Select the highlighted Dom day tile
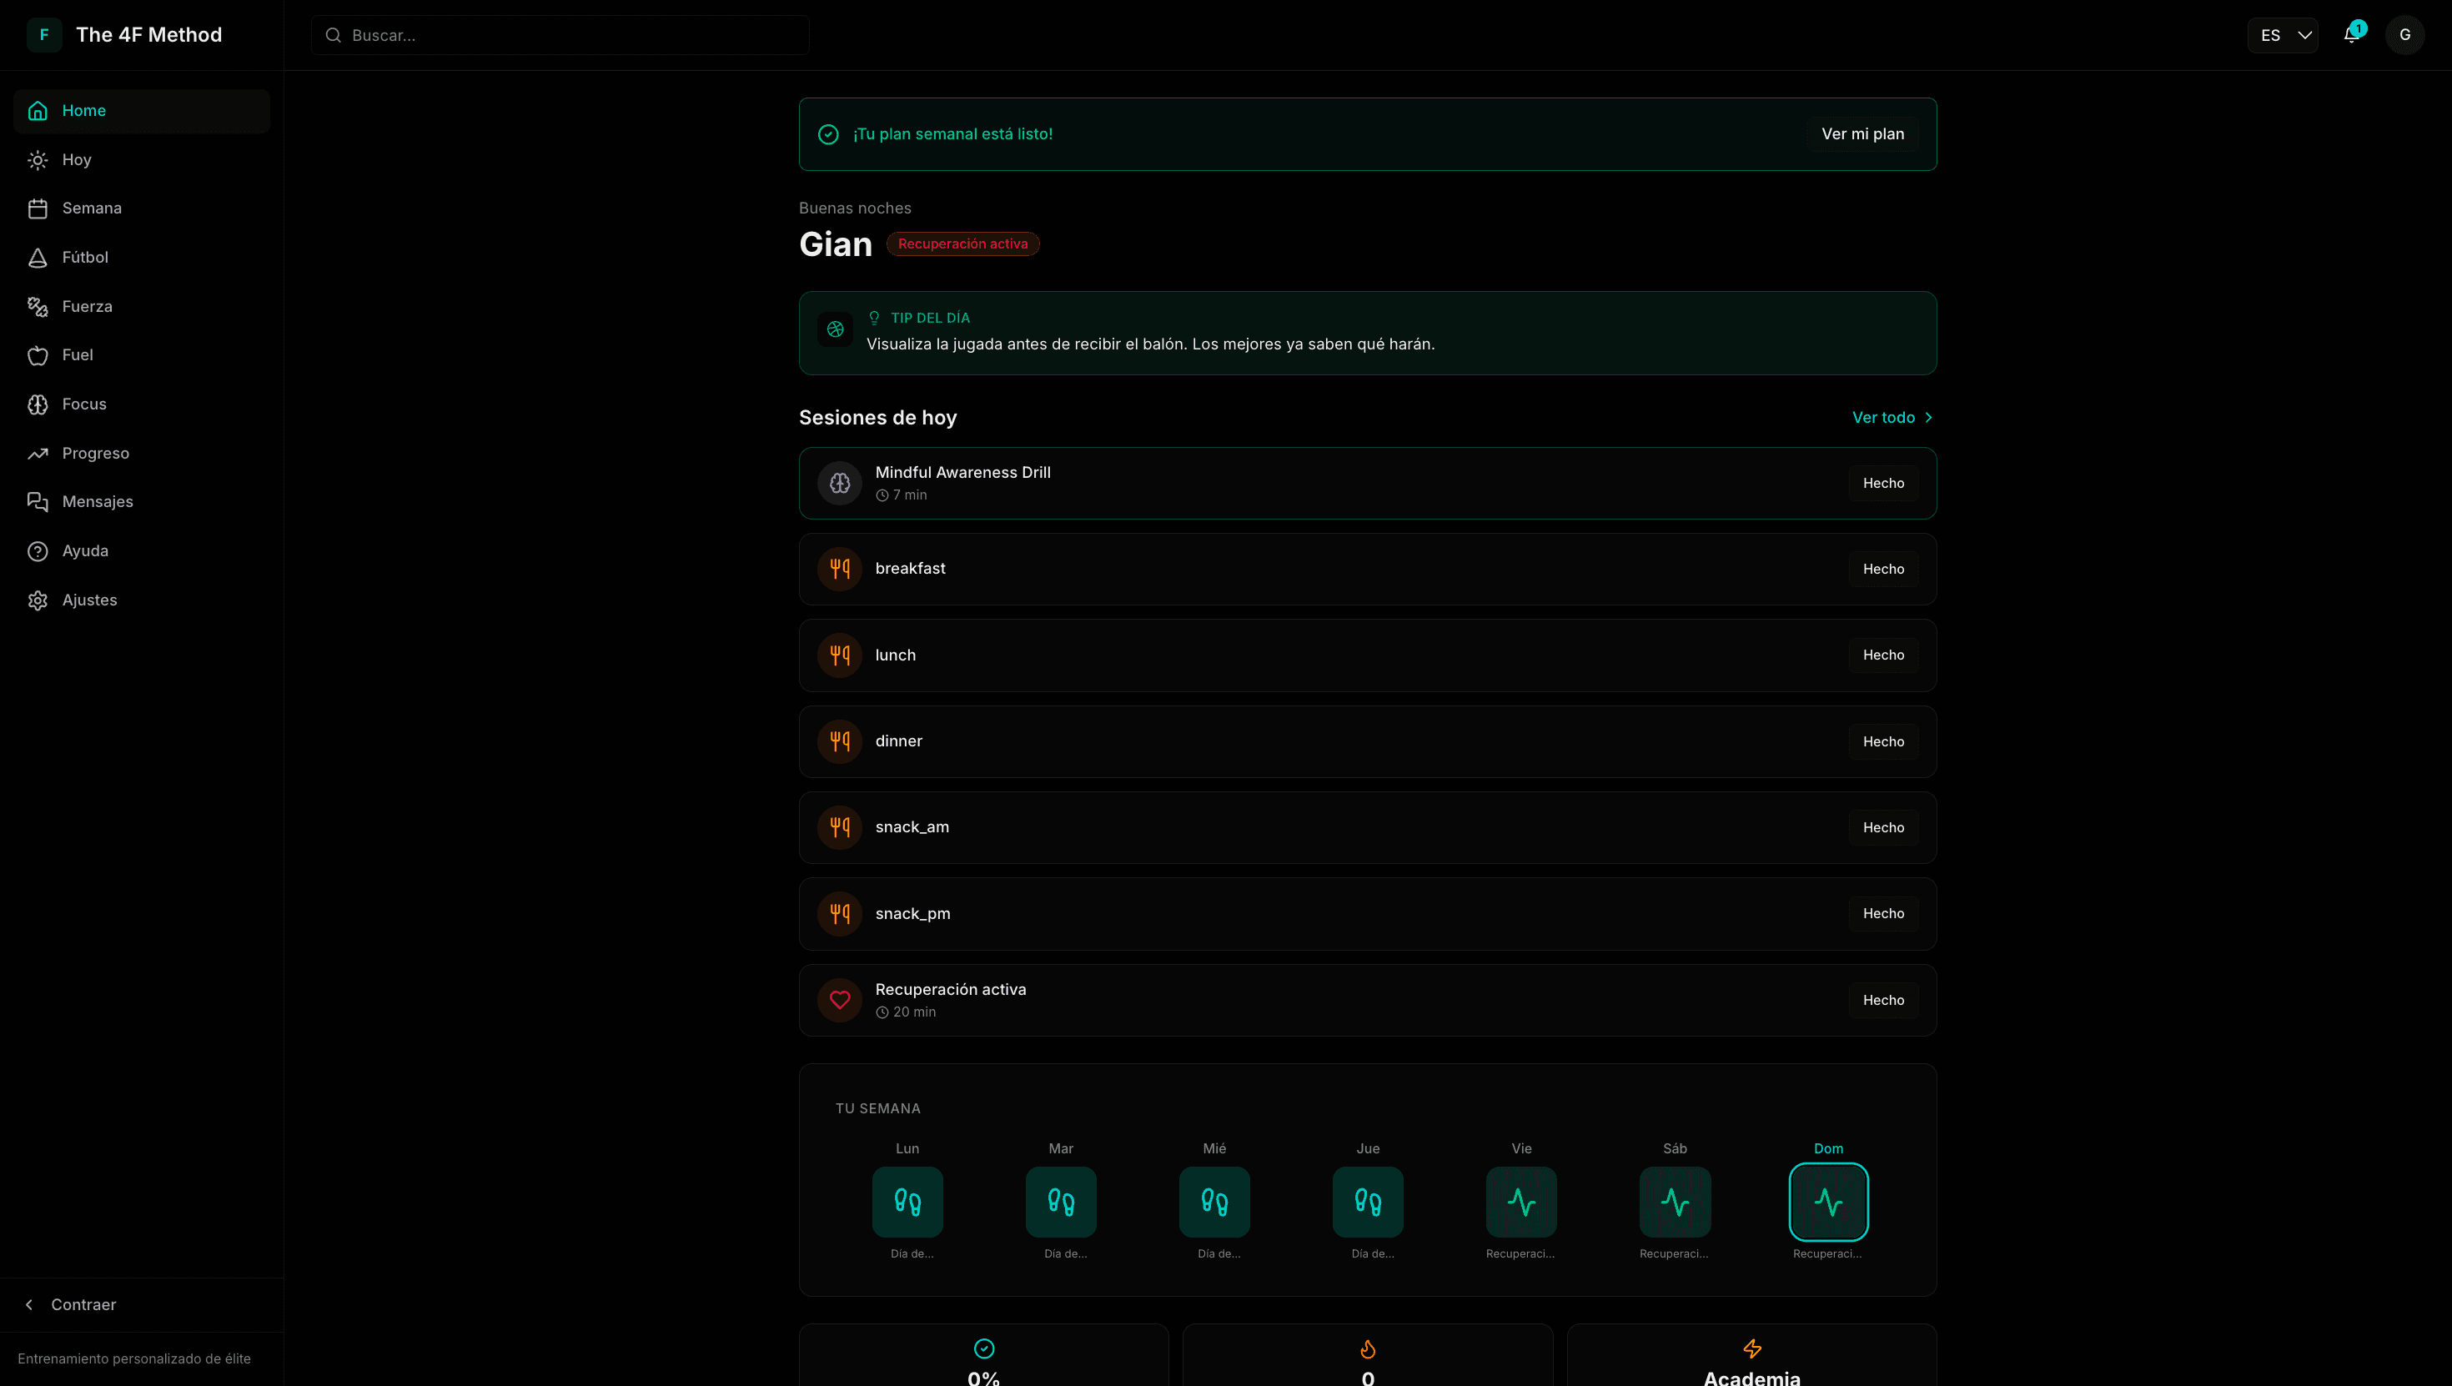 click(1827, 1202)
